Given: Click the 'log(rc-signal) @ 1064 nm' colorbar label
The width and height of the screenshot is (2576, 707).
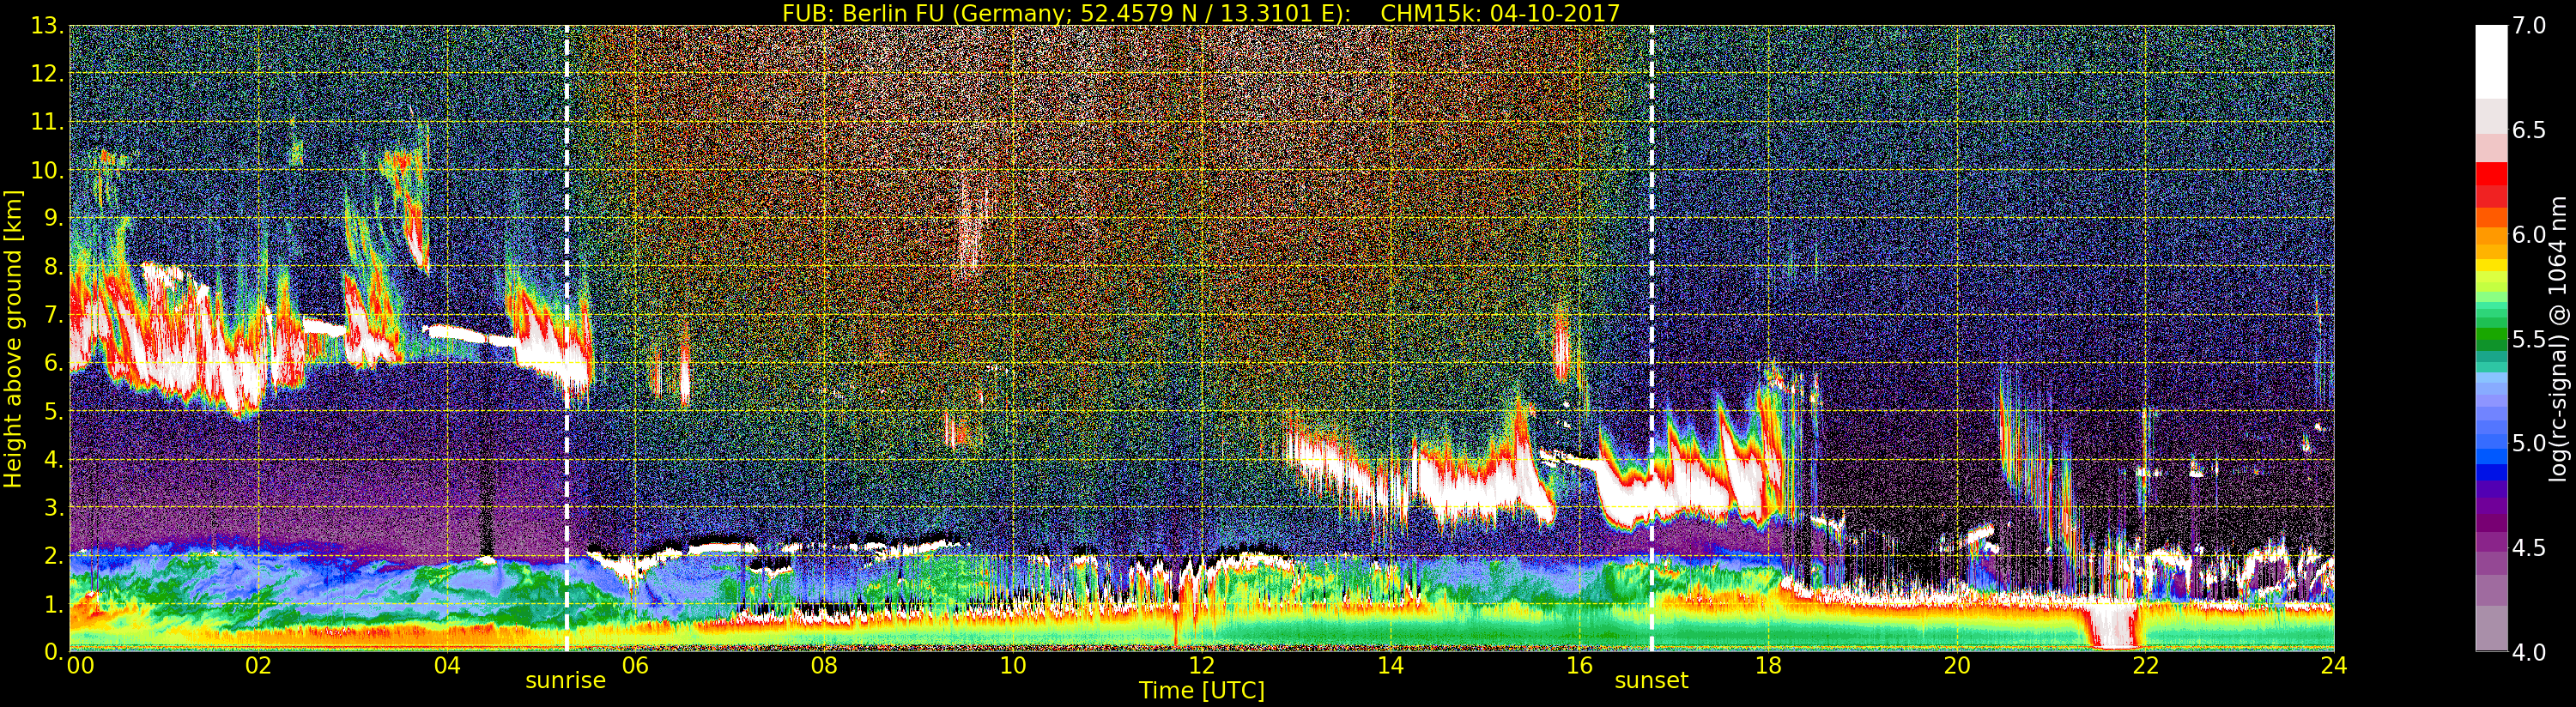Looking at the screenshot, I should pos(2558,338).
